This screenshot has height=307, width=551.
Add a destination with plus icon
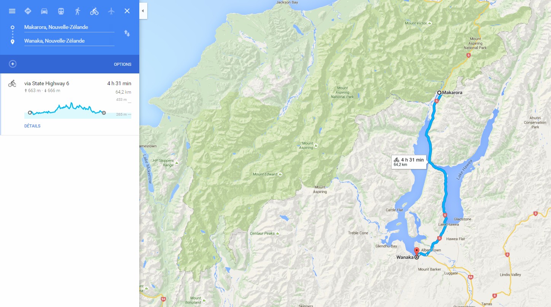(13, 64)
